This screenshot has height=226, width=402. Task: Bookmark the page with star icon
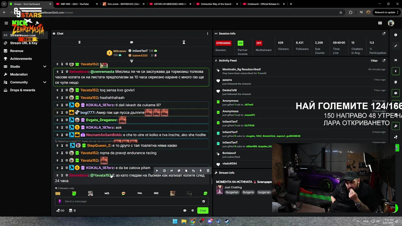[x=341, y=12]
